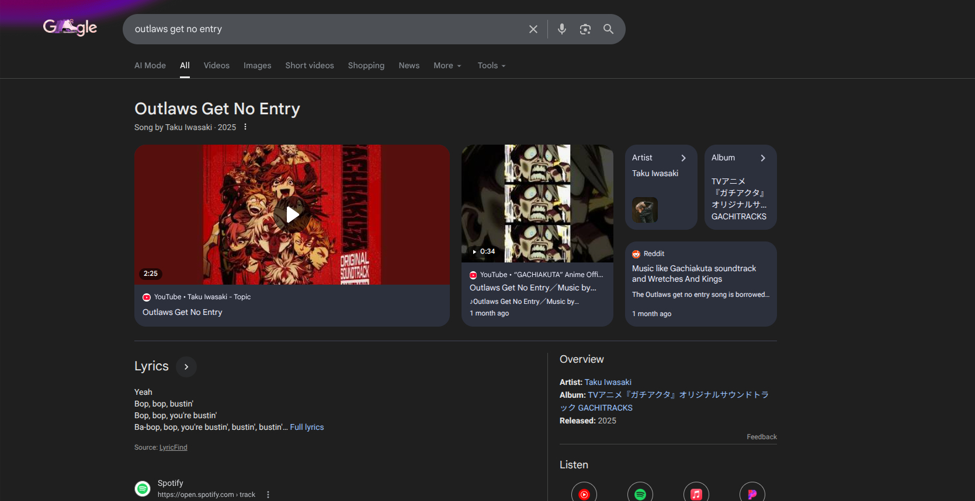Open the Full lyrics link
This screenshot has height=501, width=975.
(x=307, y=427)
